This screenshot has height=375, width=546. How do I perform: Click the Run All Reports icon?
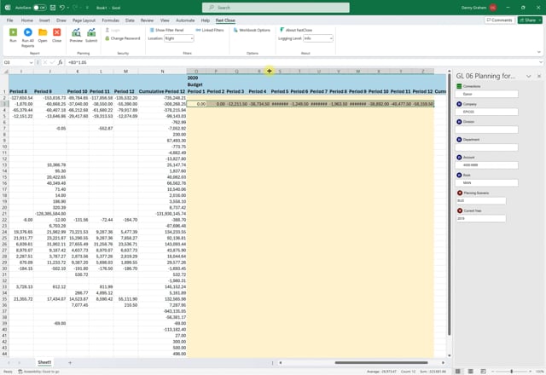28,32
